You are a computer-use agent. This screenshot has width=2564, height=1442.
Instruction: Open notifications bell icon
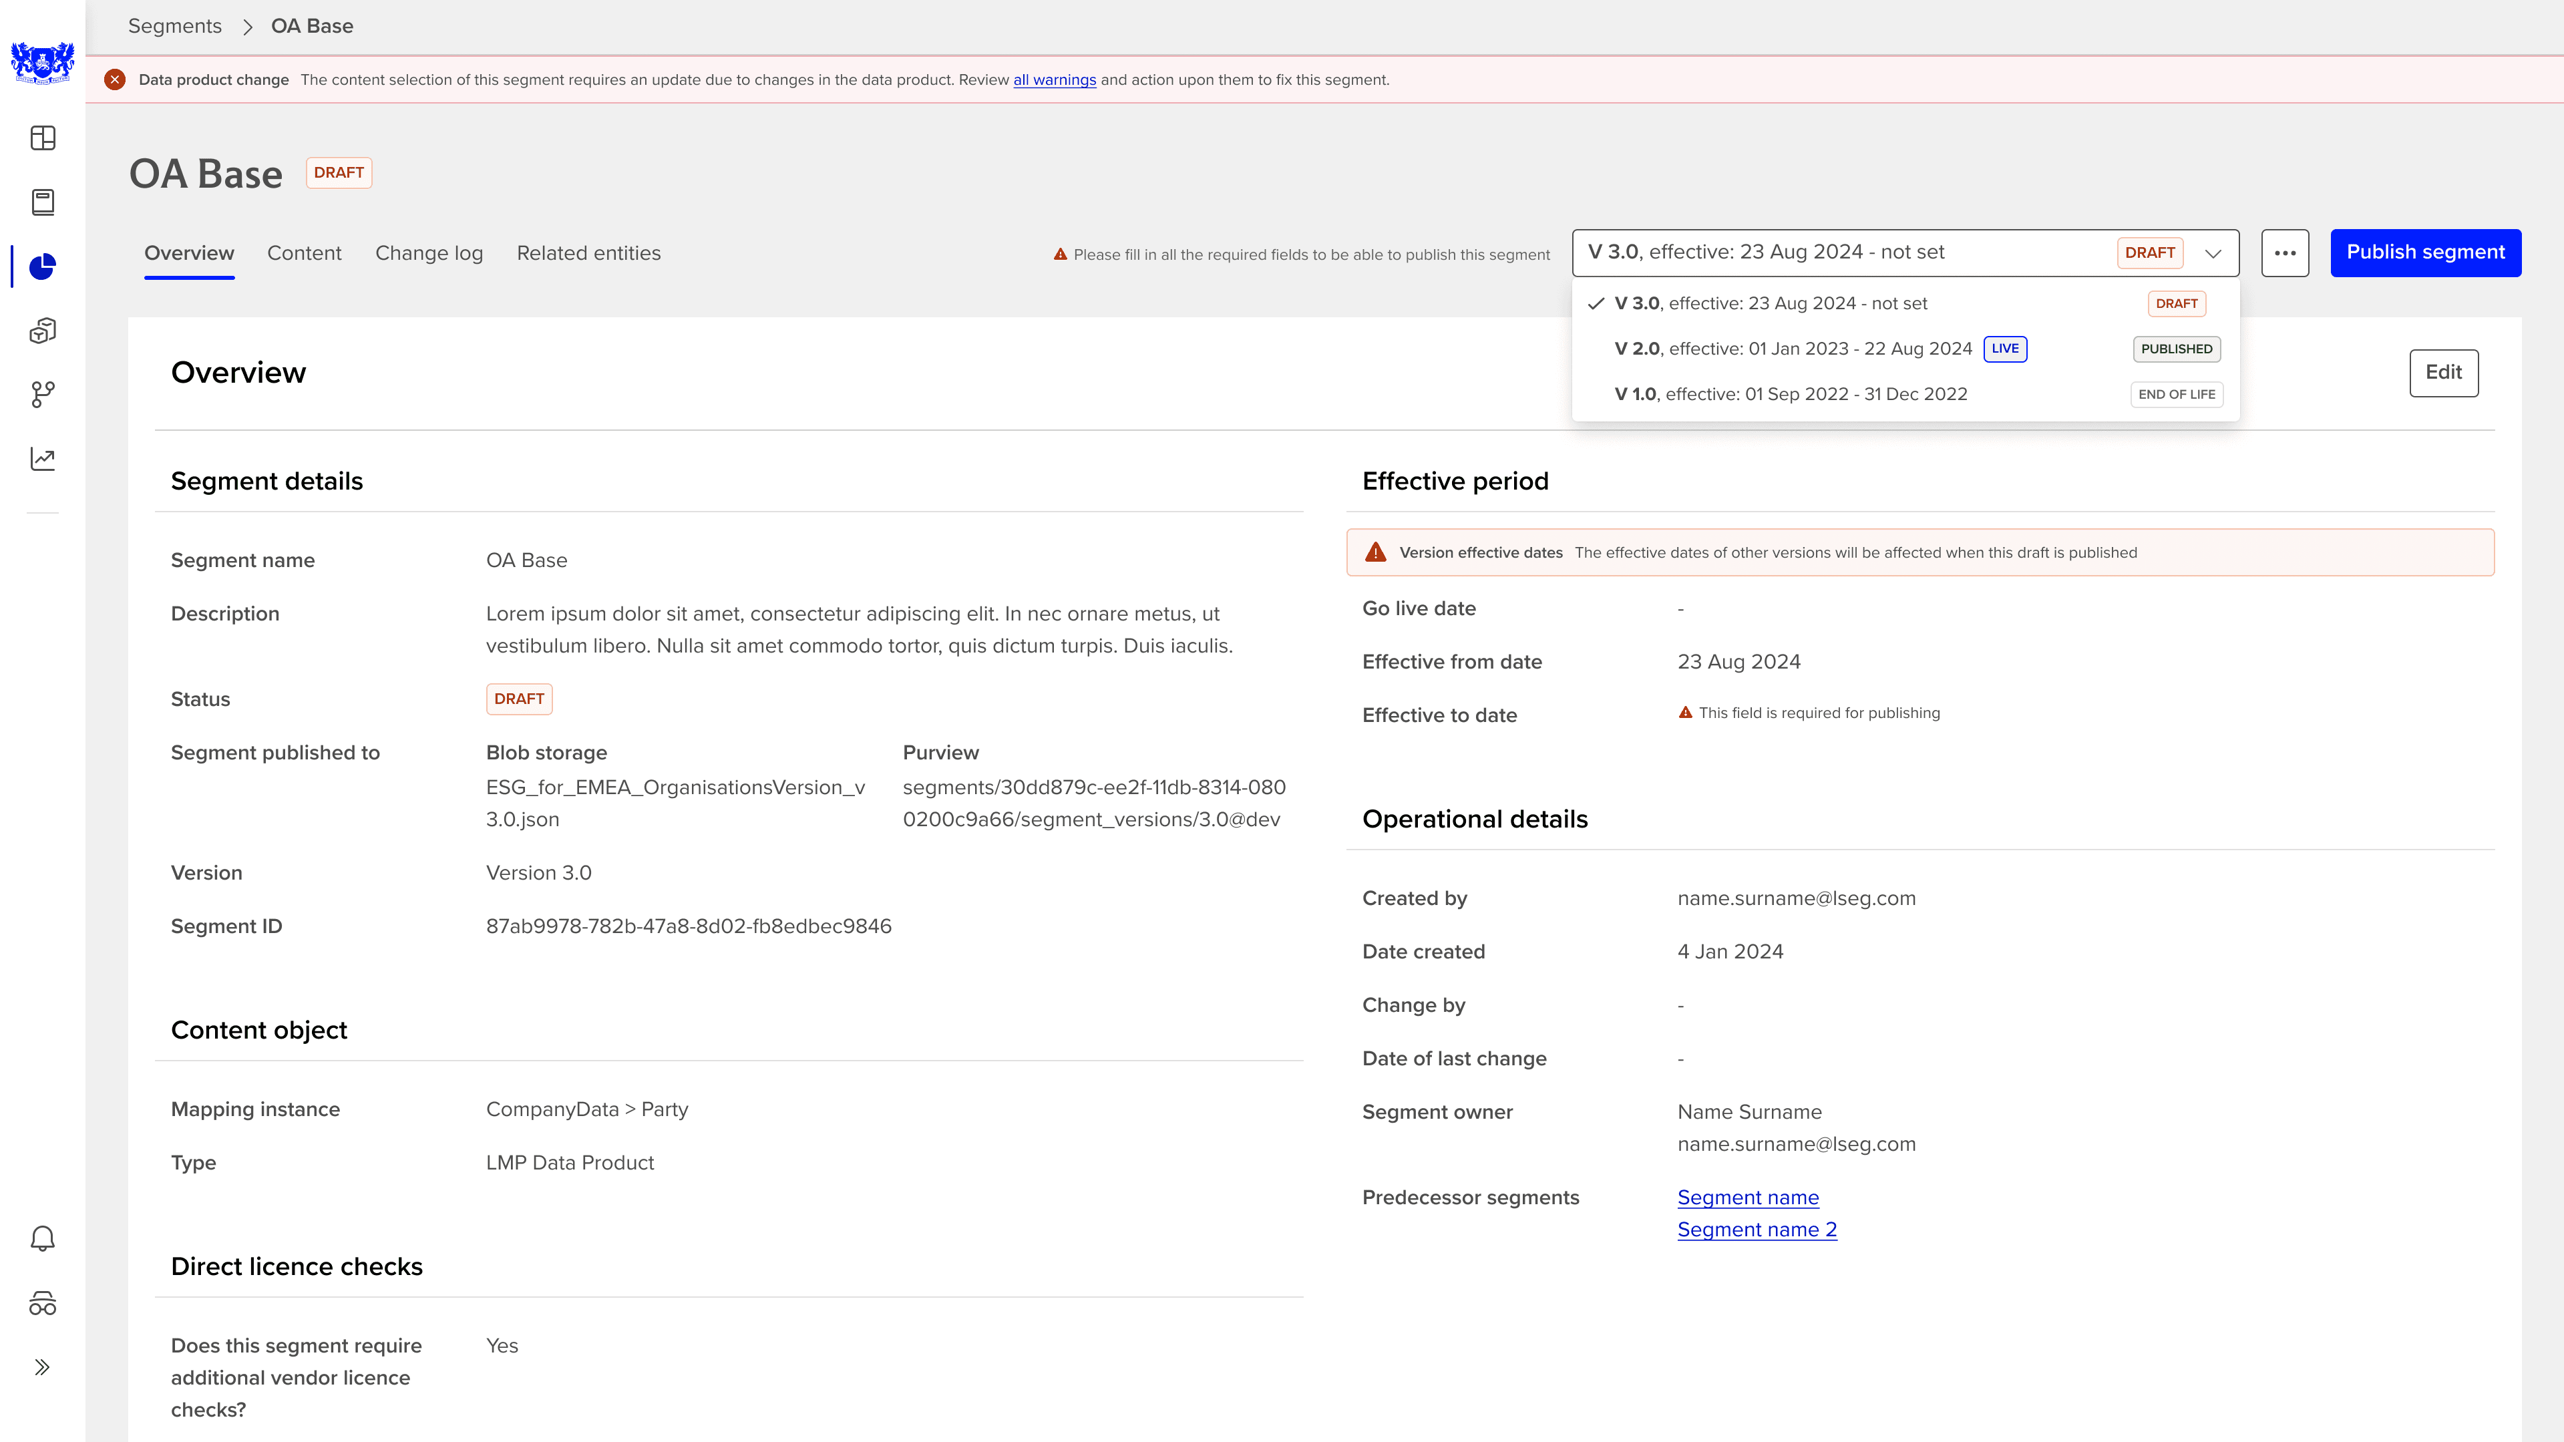pos(43,1238)
